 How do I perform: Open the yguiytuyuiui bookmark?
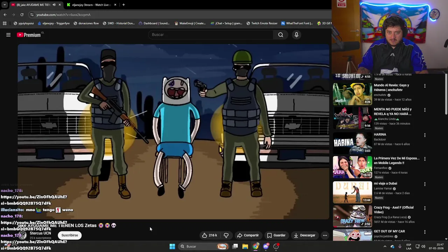click(x=23, y=23)
